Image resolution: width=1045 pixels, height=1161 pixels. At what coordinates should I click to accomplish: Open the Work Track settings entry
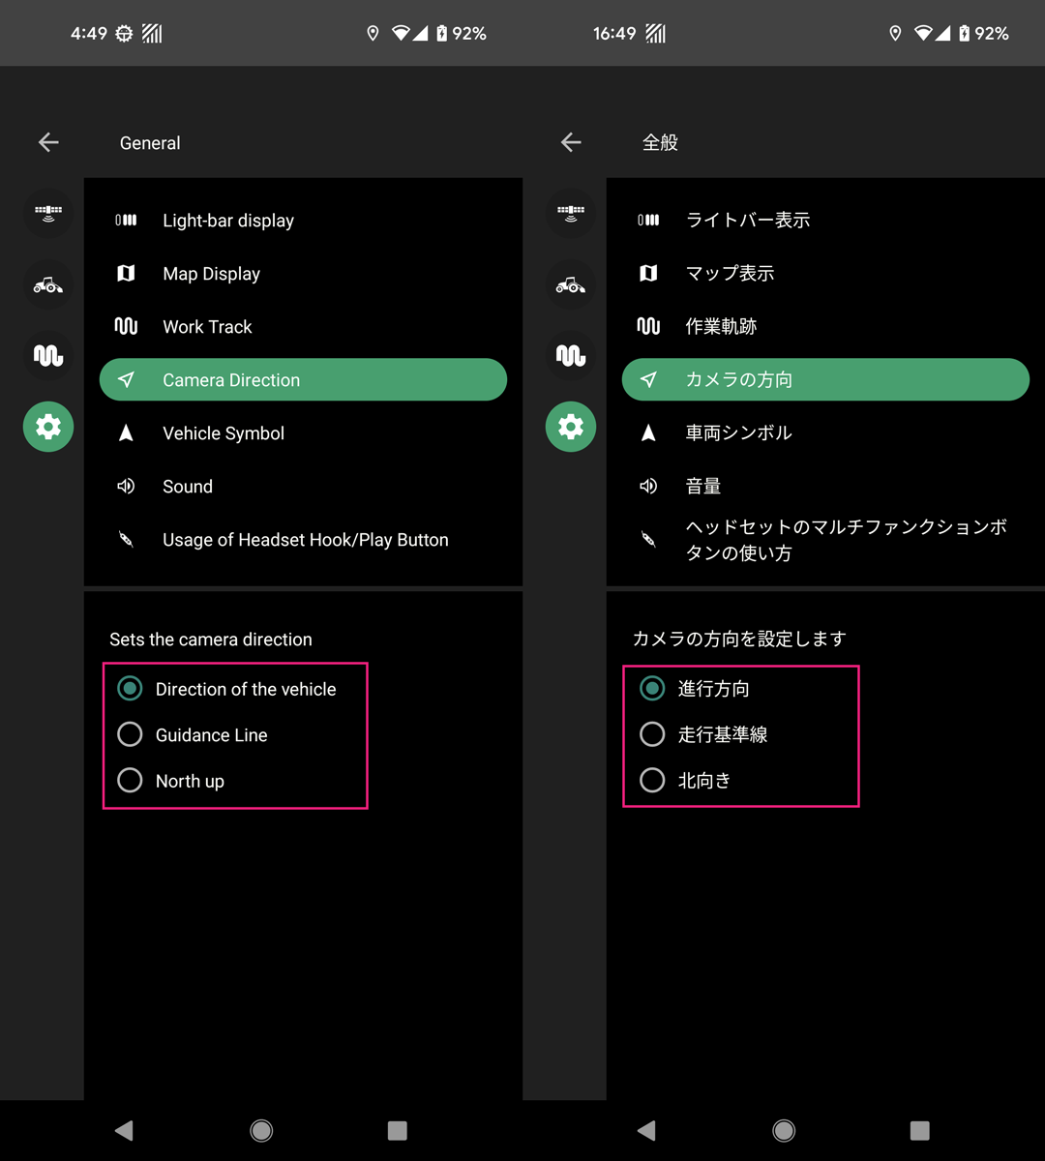(206, 326)
